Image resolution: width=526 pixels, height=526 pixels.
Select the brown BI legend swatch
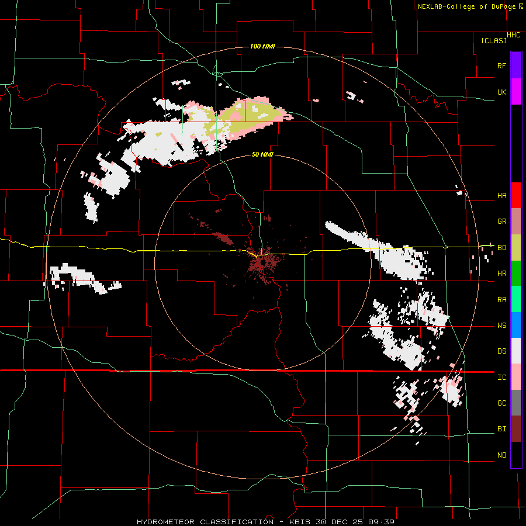[x=516, y=429]
